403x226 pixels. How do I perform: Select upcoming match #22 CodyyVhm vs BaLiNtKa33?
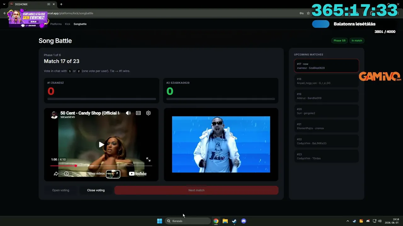coord(326,141)
